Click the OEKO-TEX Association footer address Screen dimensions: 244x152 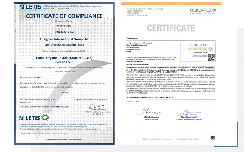tap(171, 139)
